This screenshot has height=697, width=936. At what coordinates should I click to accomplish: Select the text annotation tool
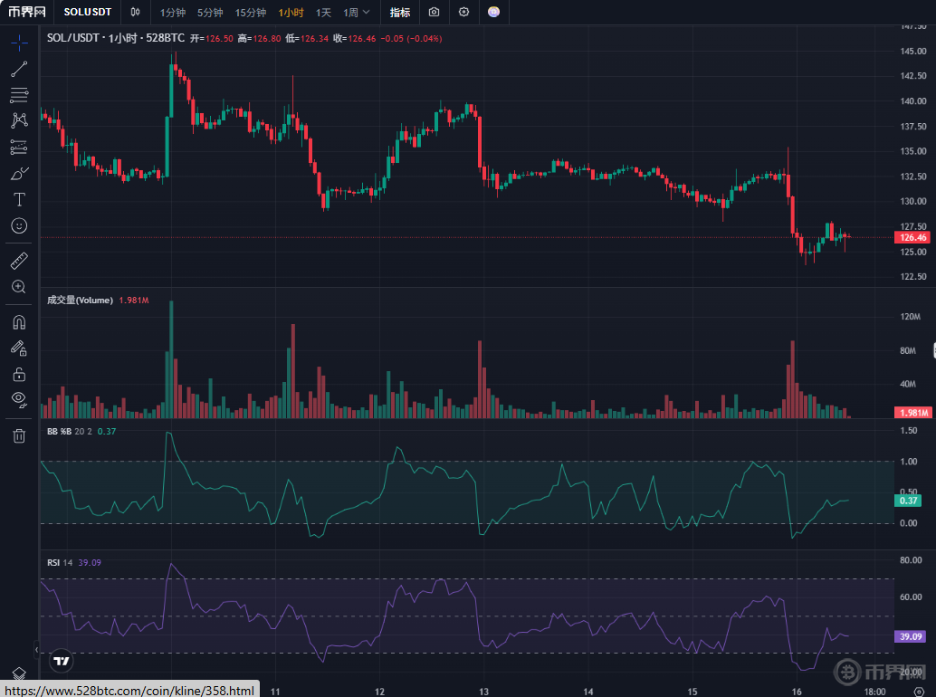coord(19,199)
